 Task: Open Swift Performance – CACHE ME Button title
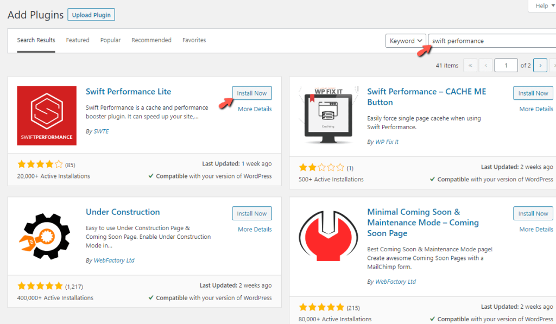click(x=427, y=97)
